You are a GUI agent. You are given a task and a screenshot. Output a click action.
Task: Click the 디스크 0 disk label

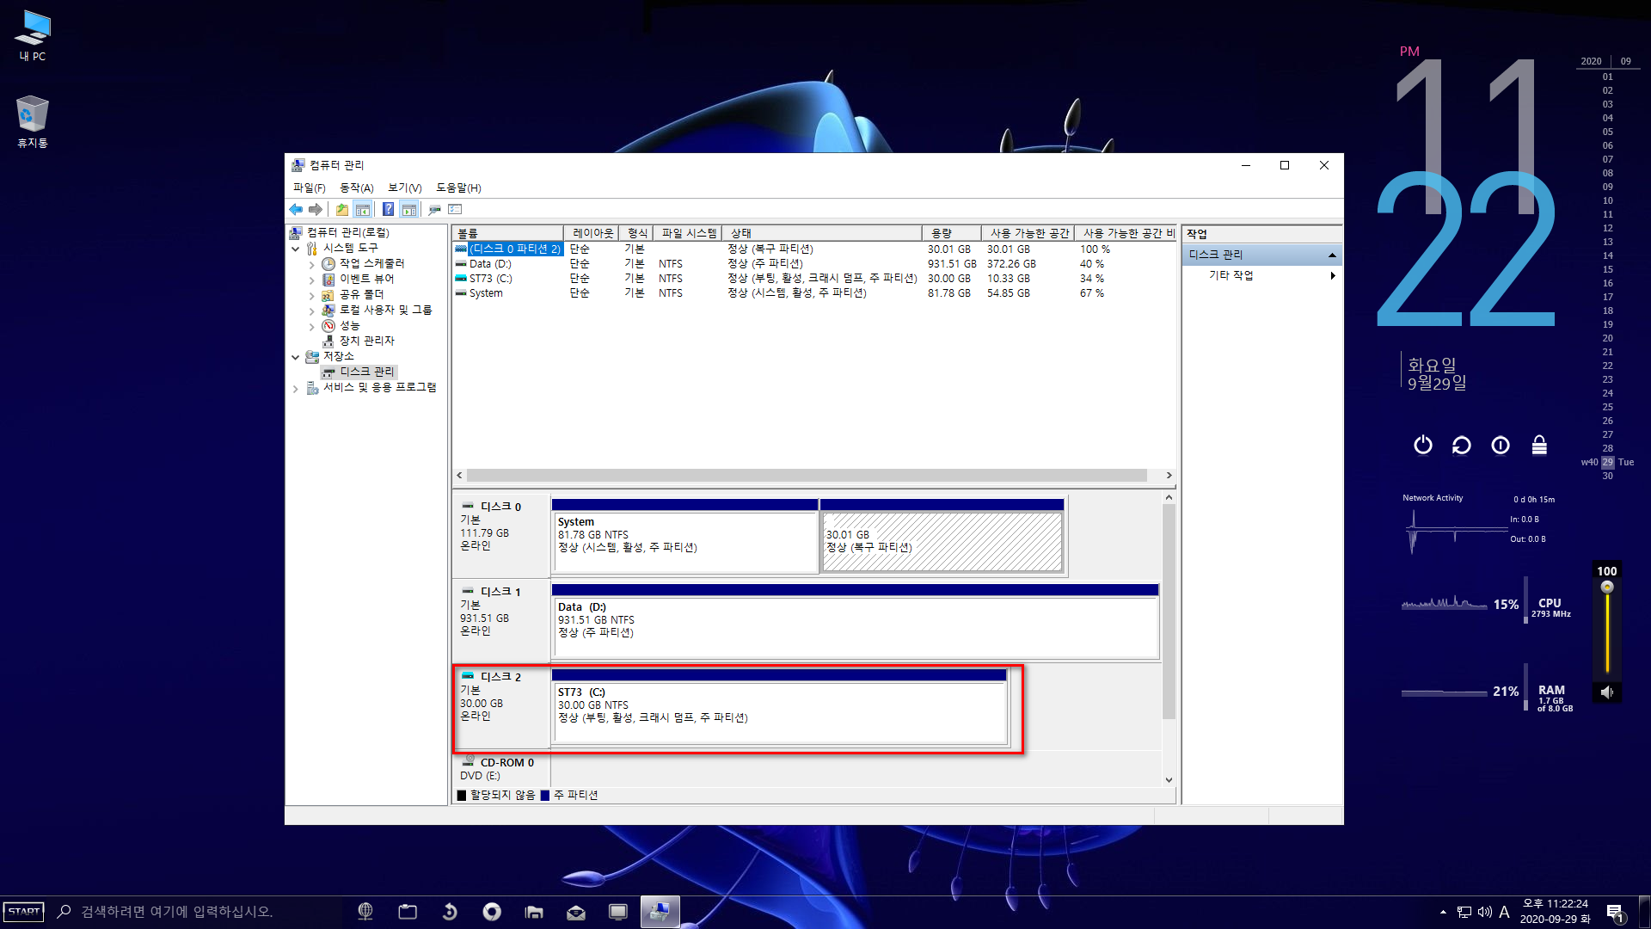(x=500, y=507)
